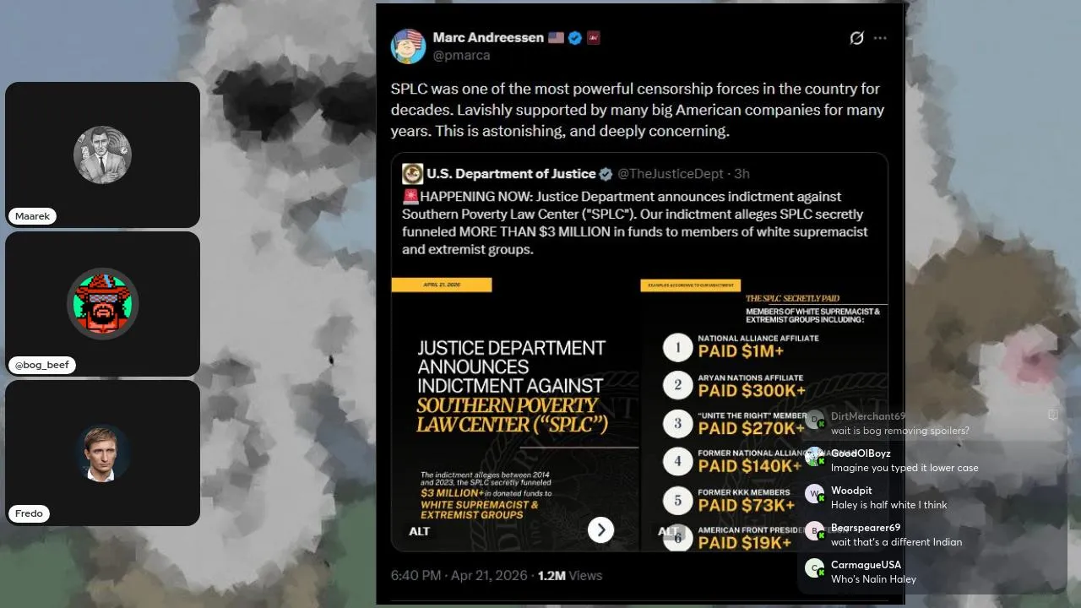
Task: Click Woodpit's username in chat
Action: (x=851, y=491)
